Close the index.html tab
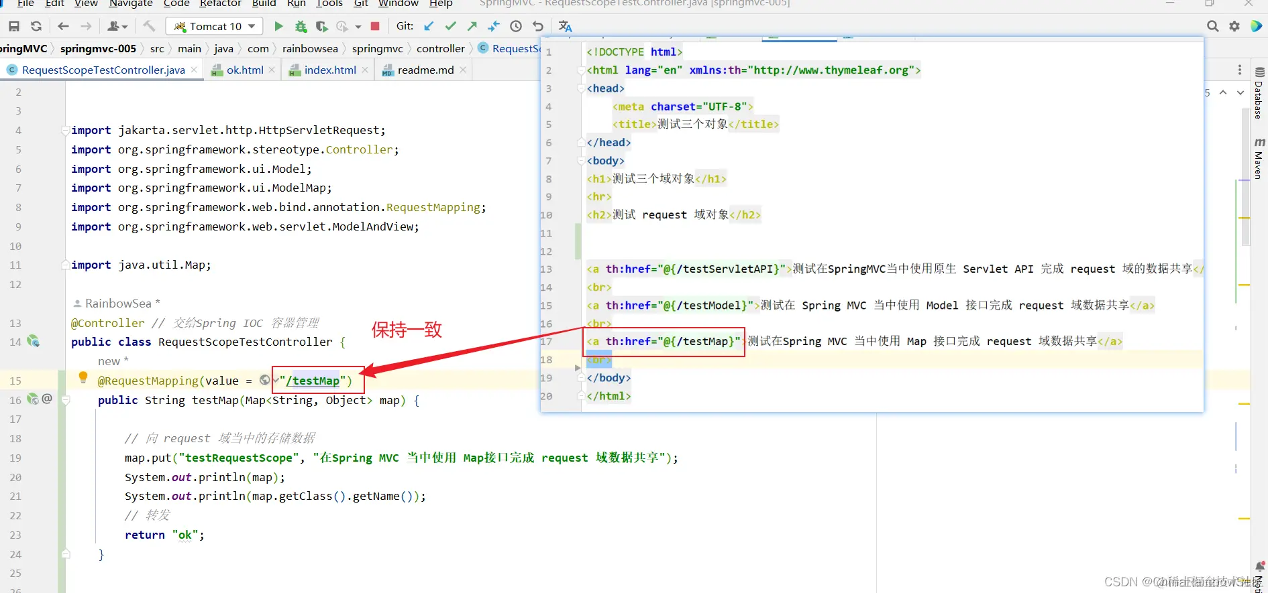This screenshot has height=593, width=1268. tap(365, 70)
